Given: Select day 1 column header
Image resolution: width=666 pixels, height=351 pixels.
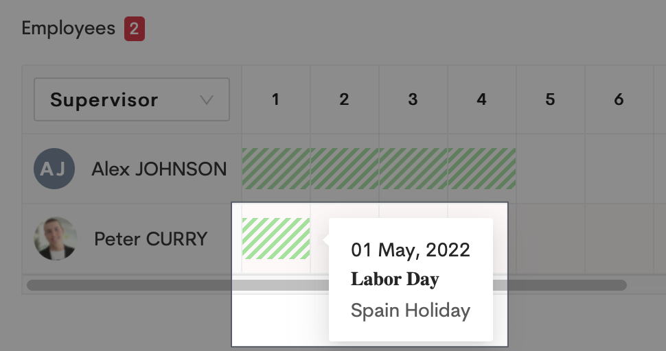Looking at the screenshot, I should [275, 100].
